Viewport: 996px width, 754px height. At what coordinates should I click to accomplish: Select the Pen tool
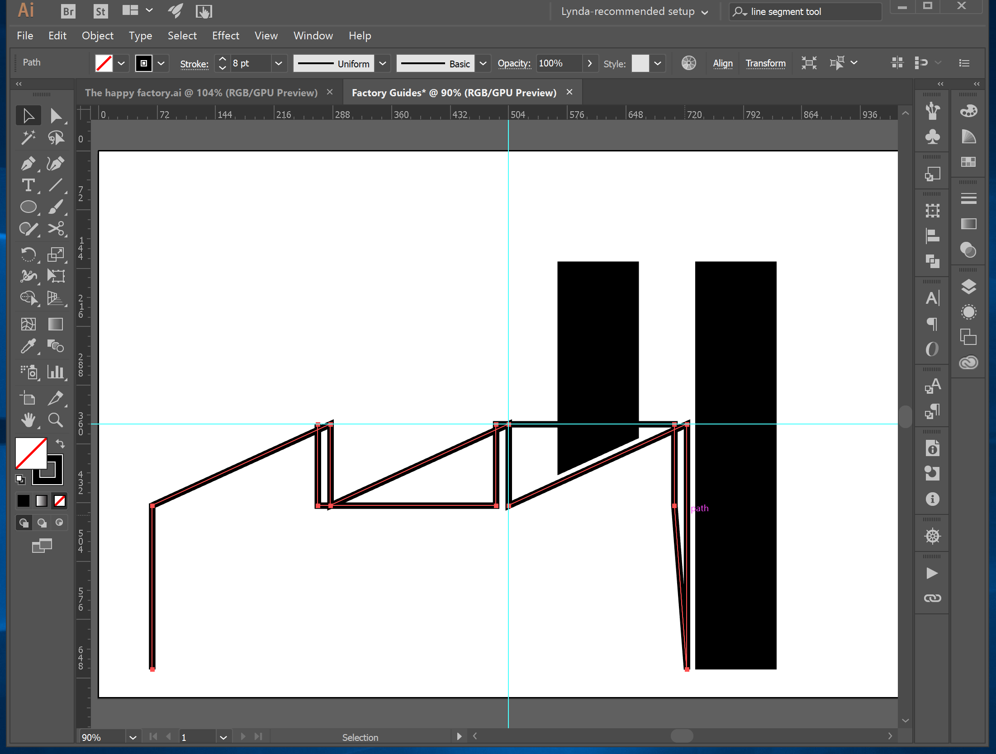coord(28,163)
